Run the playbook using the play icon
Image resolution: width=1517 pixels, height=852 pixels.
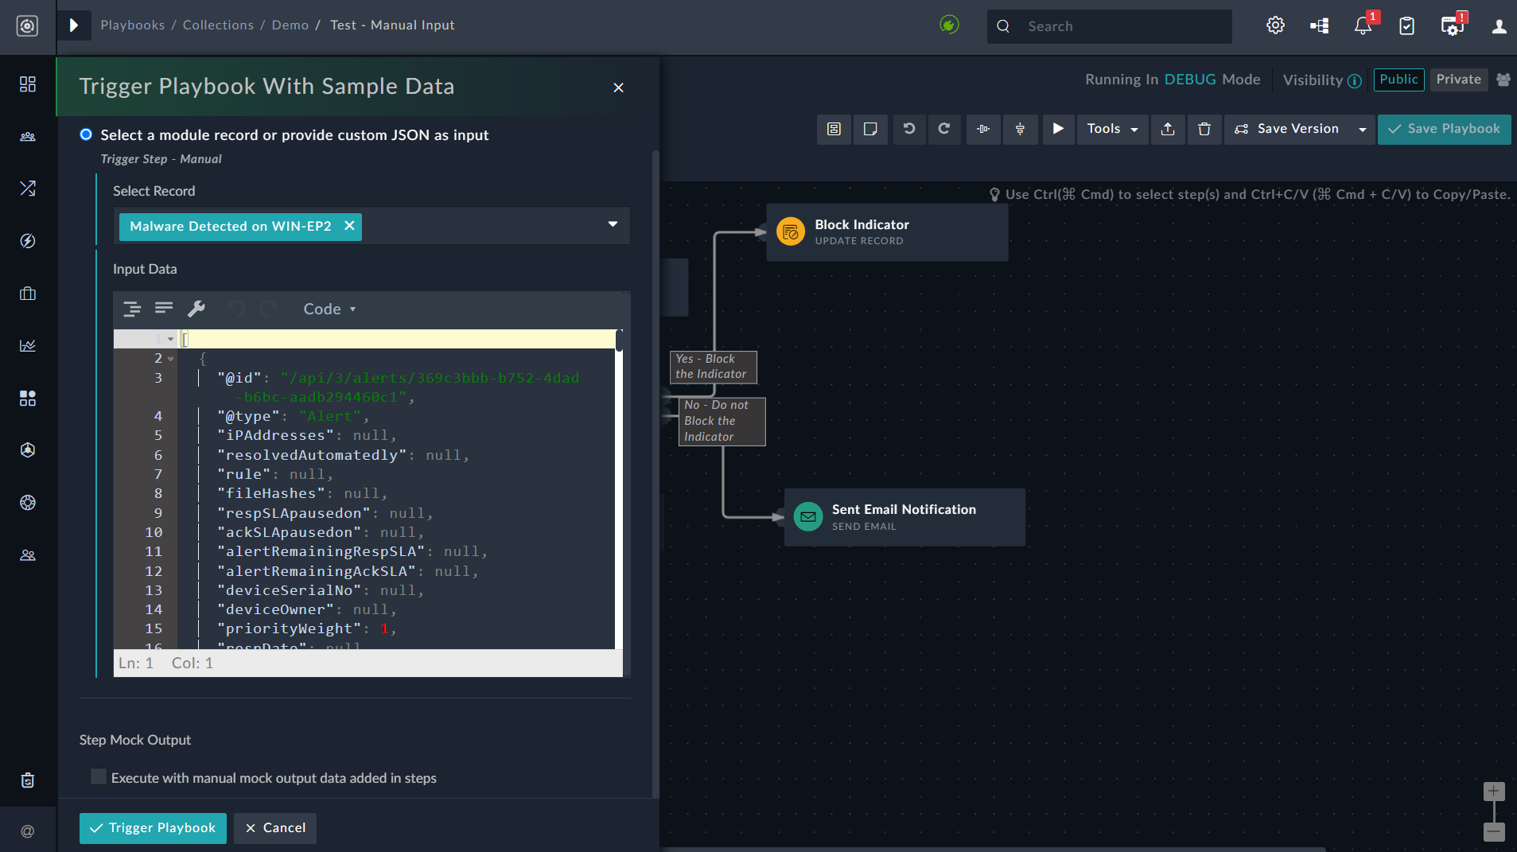coord(1058,129)
